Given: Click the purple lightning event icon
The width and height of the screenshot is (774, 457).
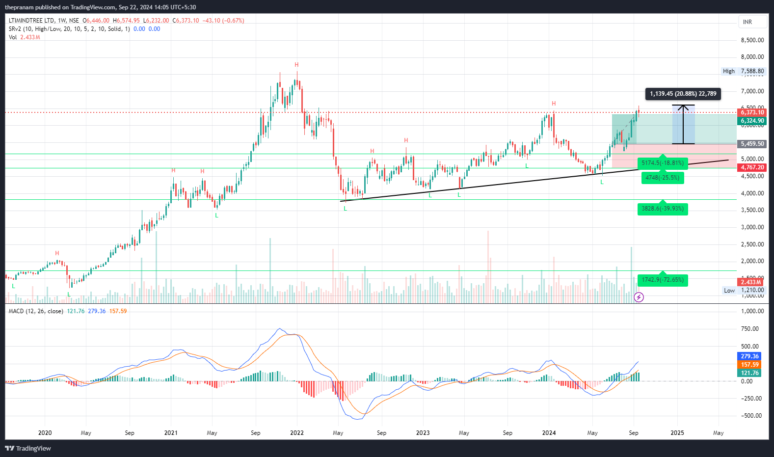Looking at the screenshot, I should click(x=639, y=297).
